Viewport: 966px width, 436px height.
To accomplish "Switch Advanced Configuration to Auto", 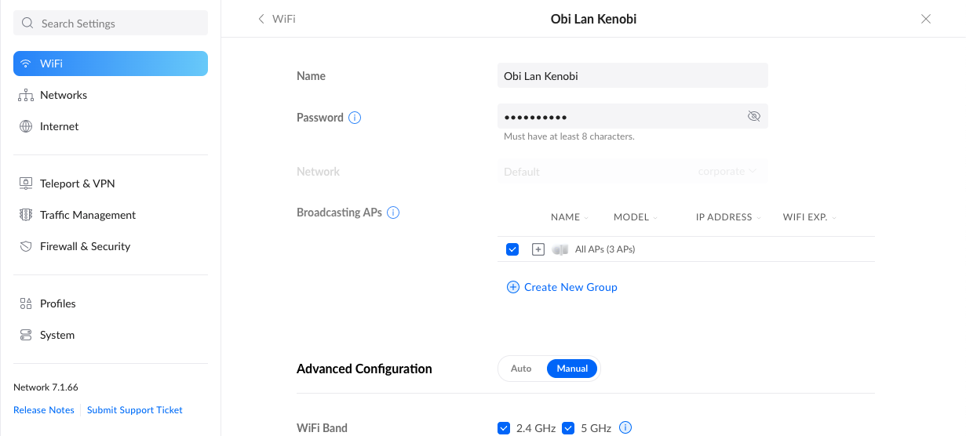I will pos(521,369).
